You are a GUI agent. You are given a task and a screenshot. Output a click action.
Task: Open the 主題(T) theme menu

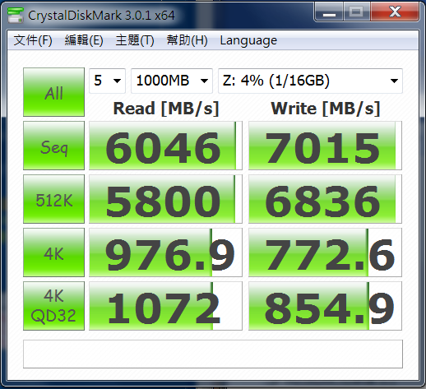(135, 40)
